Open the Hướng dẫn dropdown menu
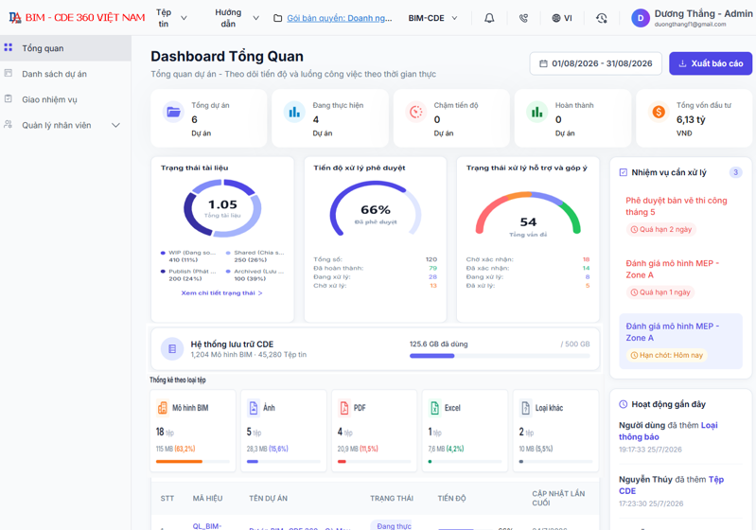756x530 pixels. [237, 18]
